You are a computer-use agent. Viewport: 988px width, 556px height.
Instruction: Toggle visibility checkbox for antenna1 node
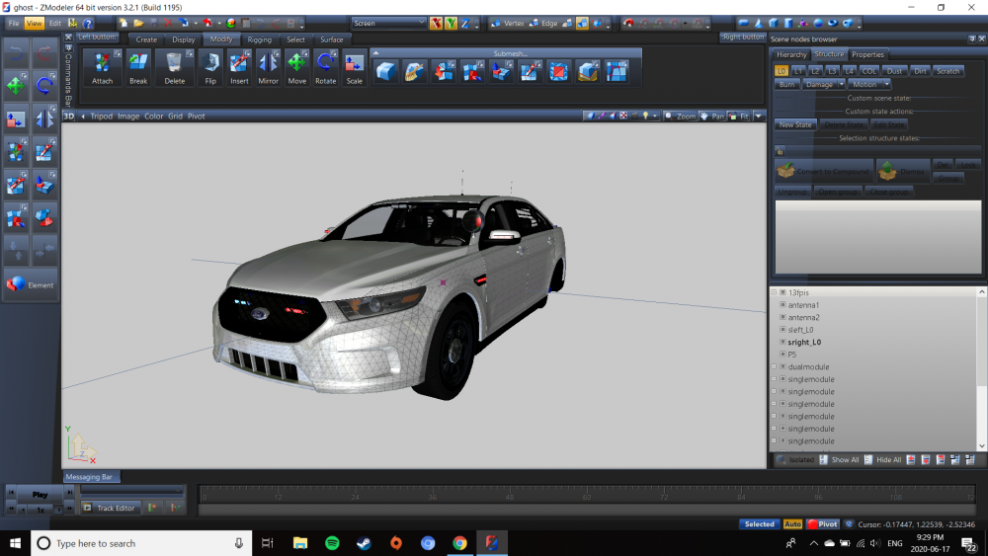pos(783,305)
